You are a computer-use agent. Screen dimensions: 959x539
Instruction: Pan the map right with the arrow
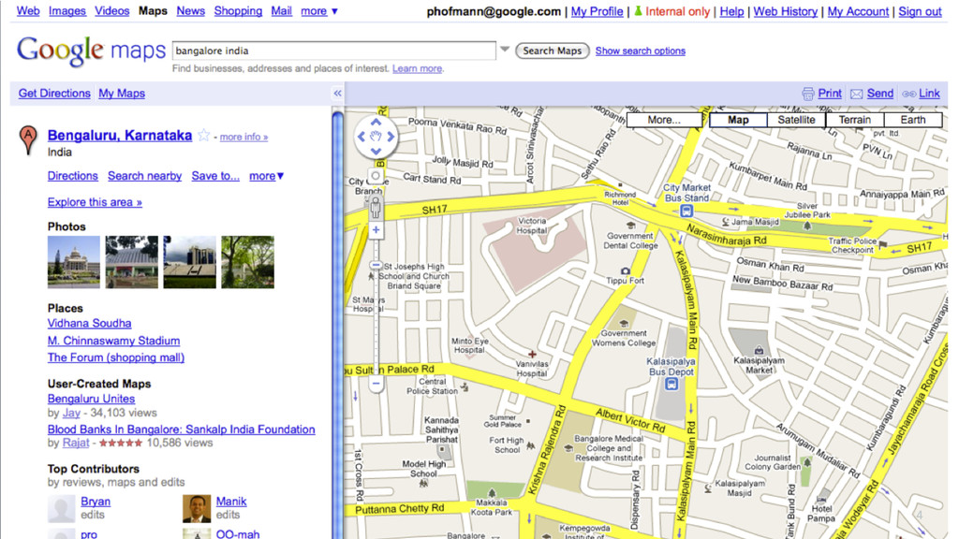point(391,137)
